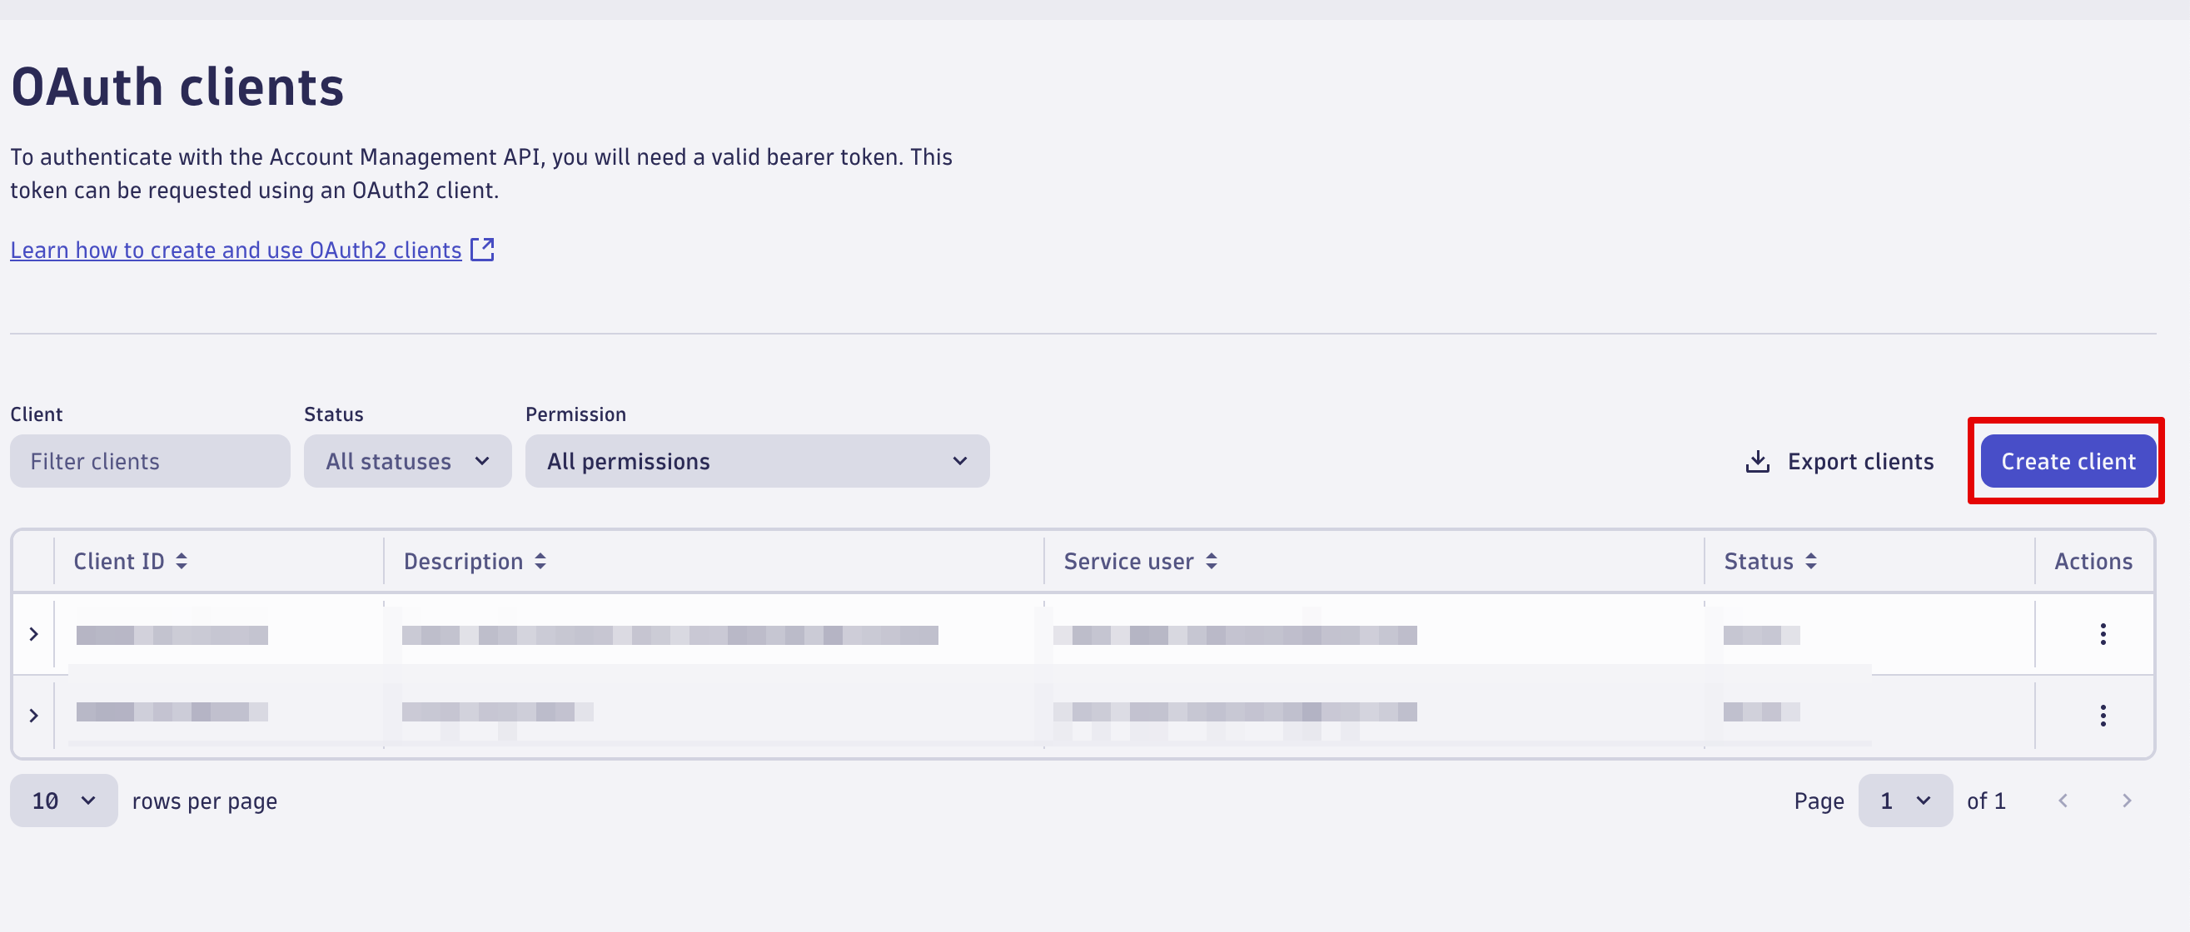Click the external link icon beside OAuth2 link

[482, 250]
